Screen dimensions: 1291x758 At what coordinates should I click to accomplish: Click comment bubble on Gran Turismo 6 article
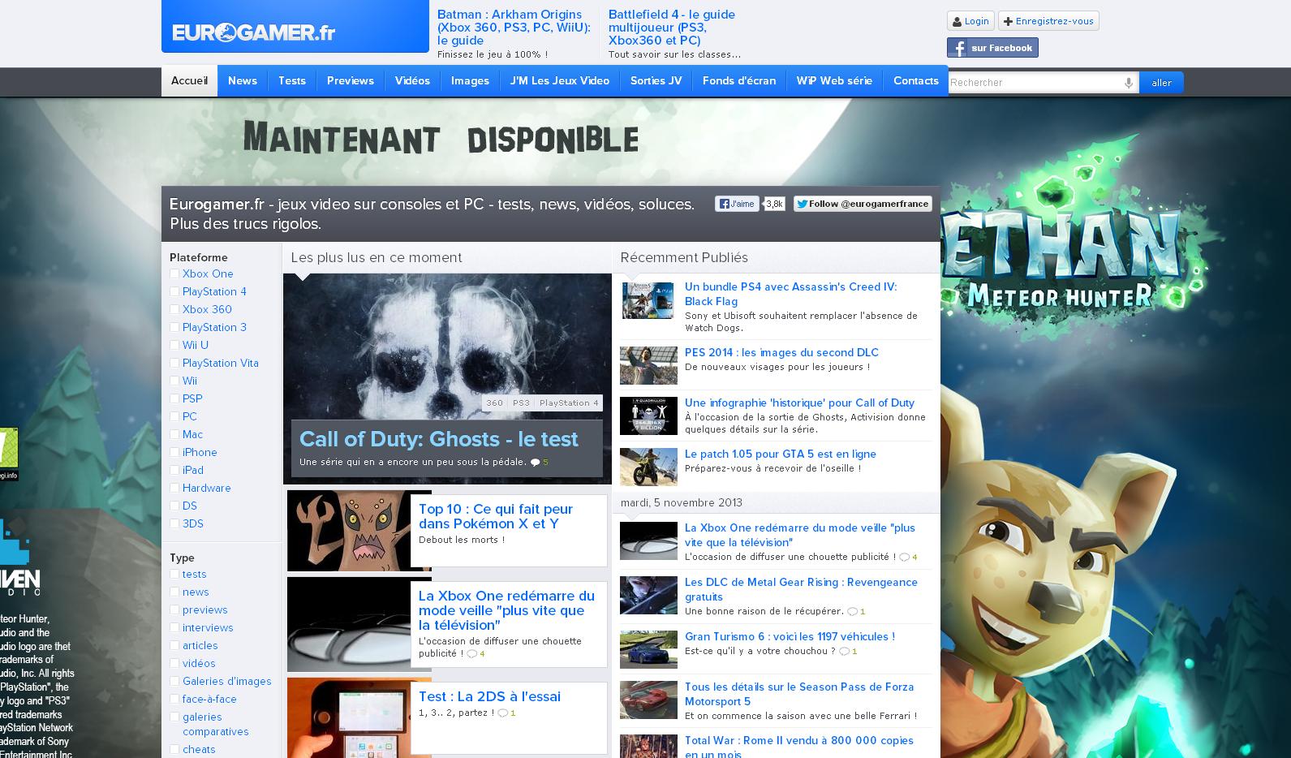click(844, 651)
